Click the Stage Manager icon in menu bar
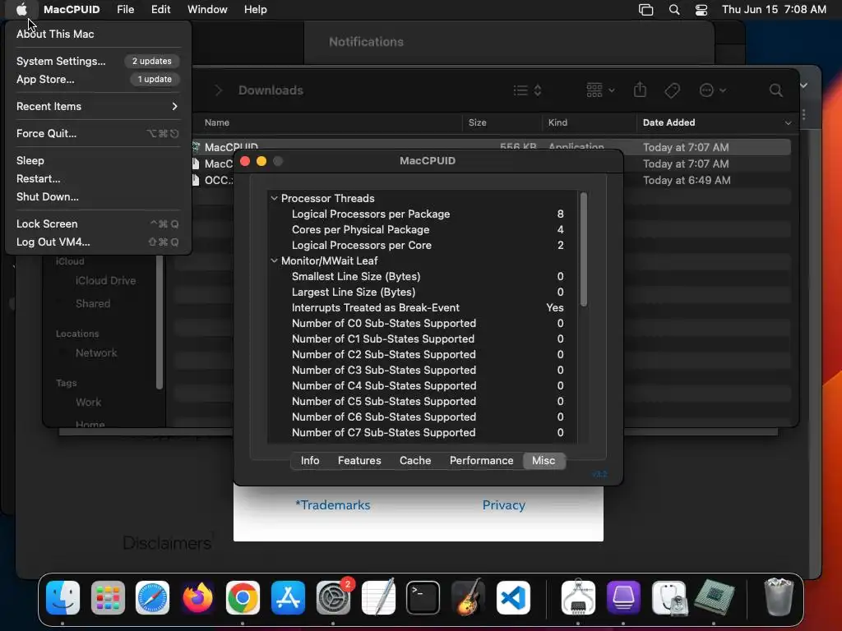This screenshot has width=842, height=631. 645,10
